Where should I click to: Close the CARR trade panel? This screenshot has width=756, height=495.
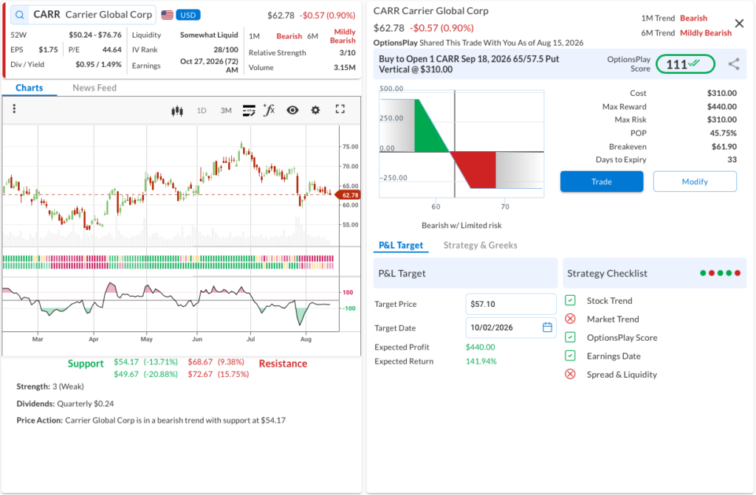pos(739,23)
